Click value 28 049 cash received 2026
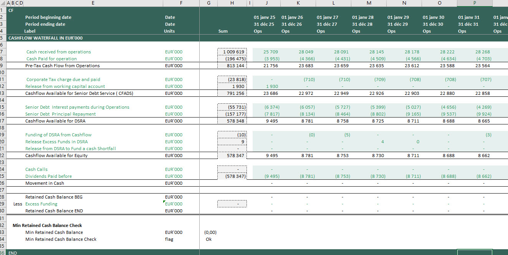 [306, 52]
